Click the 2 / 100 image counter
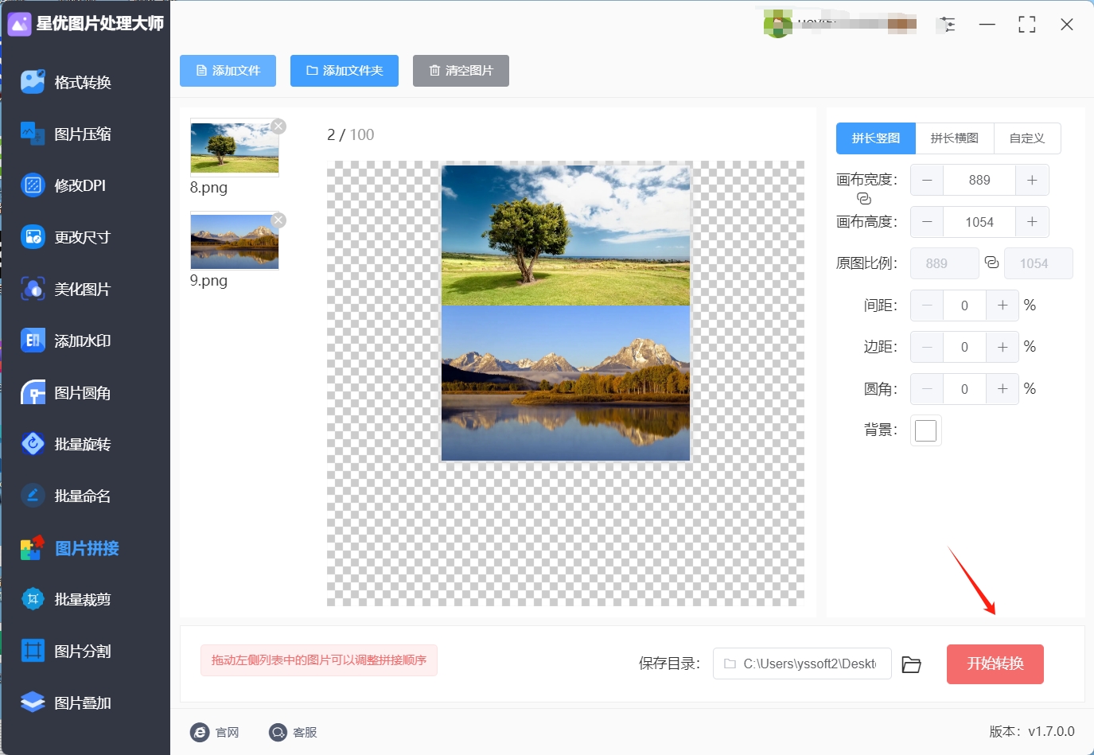Image resolution: width=1094 pixels, height=755 pixels. tap(351, 134)
